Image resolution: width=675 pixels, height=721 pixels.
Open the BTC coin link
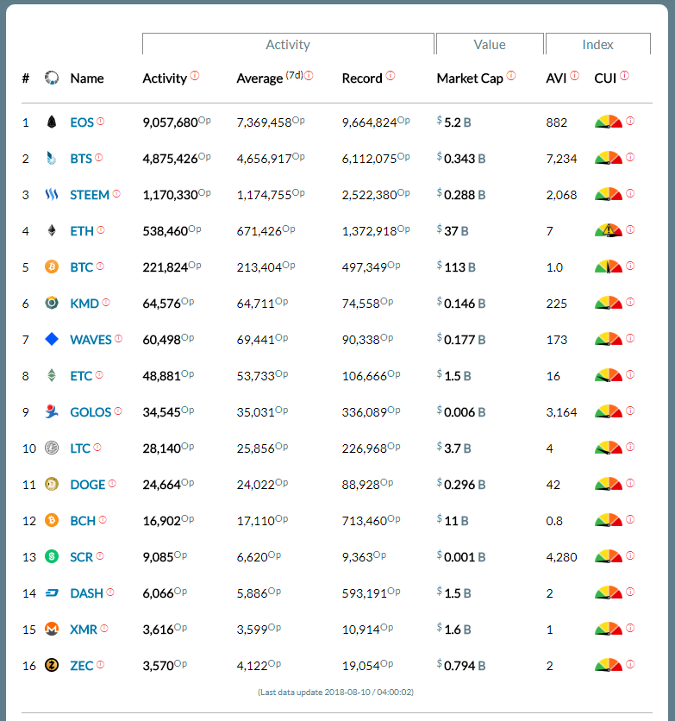(81, 267)
